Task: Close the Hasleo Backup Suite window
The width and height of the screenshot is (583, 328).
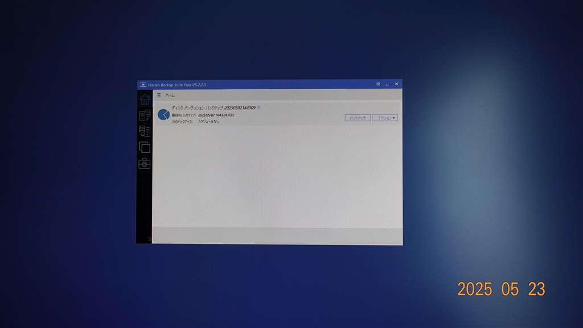Action: [x=397, y=84]
